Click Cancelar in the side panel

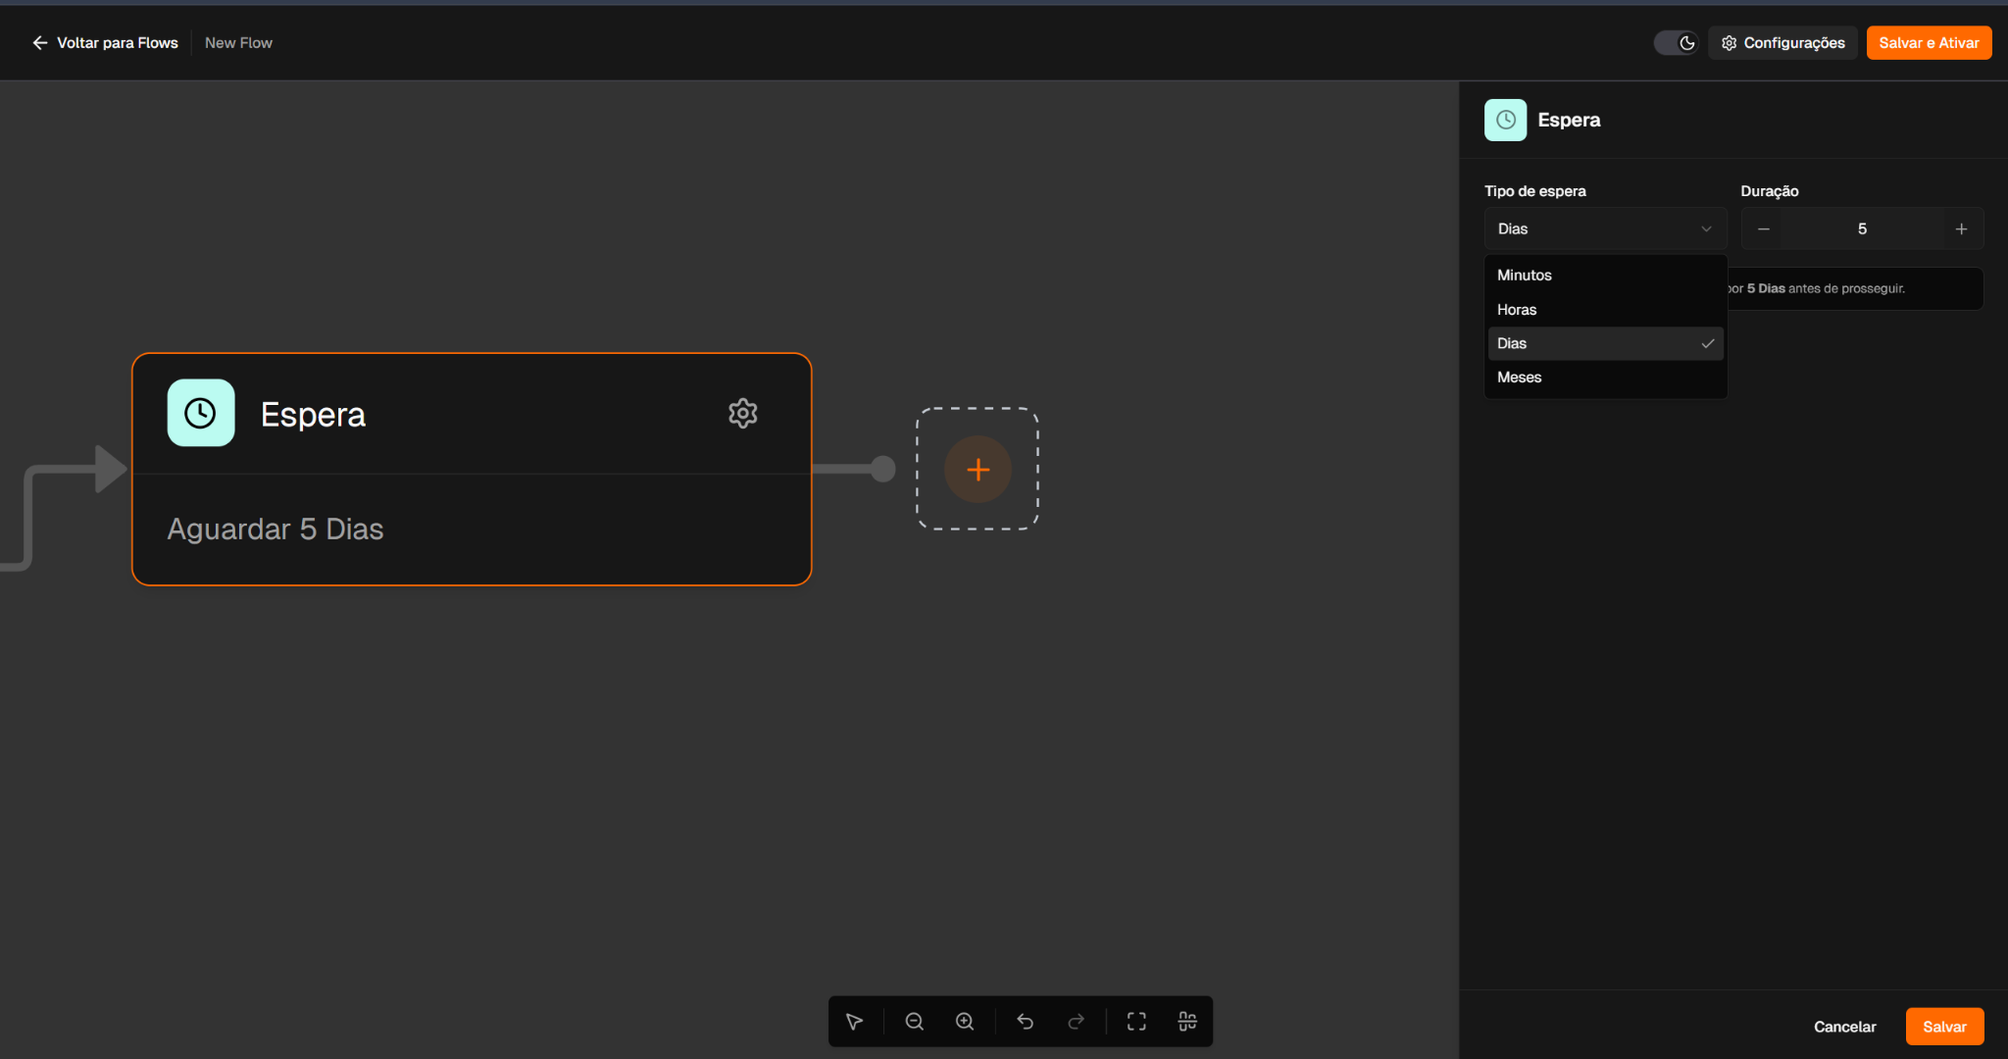1844,1027
